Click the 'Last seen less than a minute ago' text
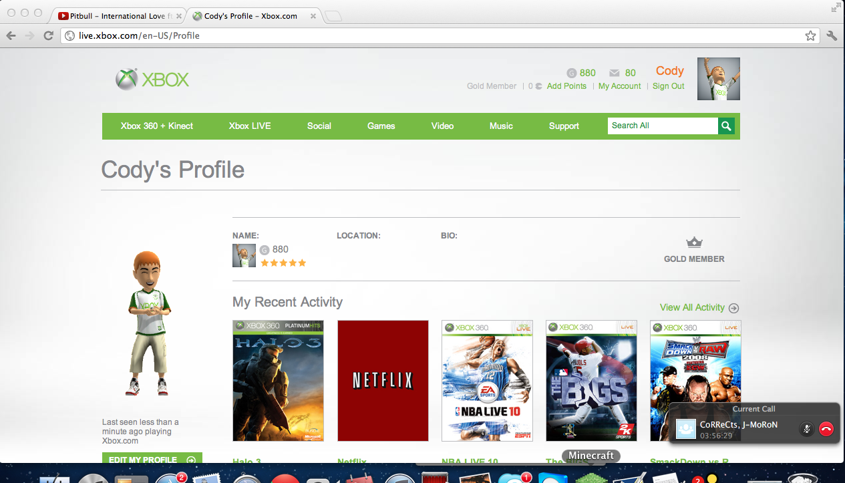845x483 pixels. (140, 432)
